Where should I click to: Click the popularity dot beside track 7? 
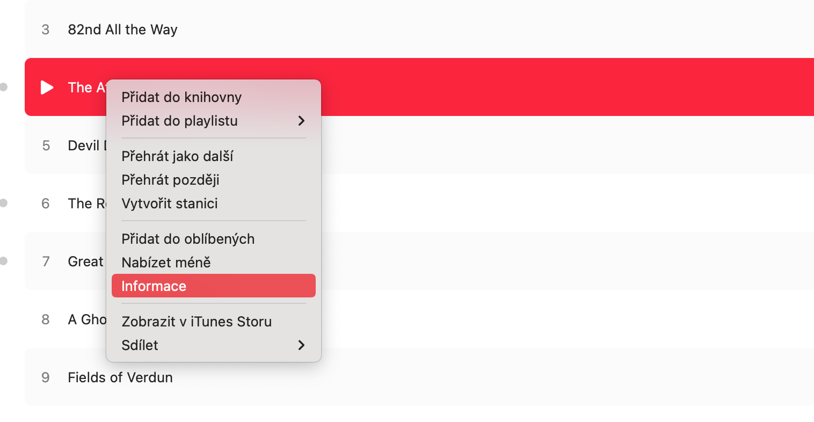4,261
